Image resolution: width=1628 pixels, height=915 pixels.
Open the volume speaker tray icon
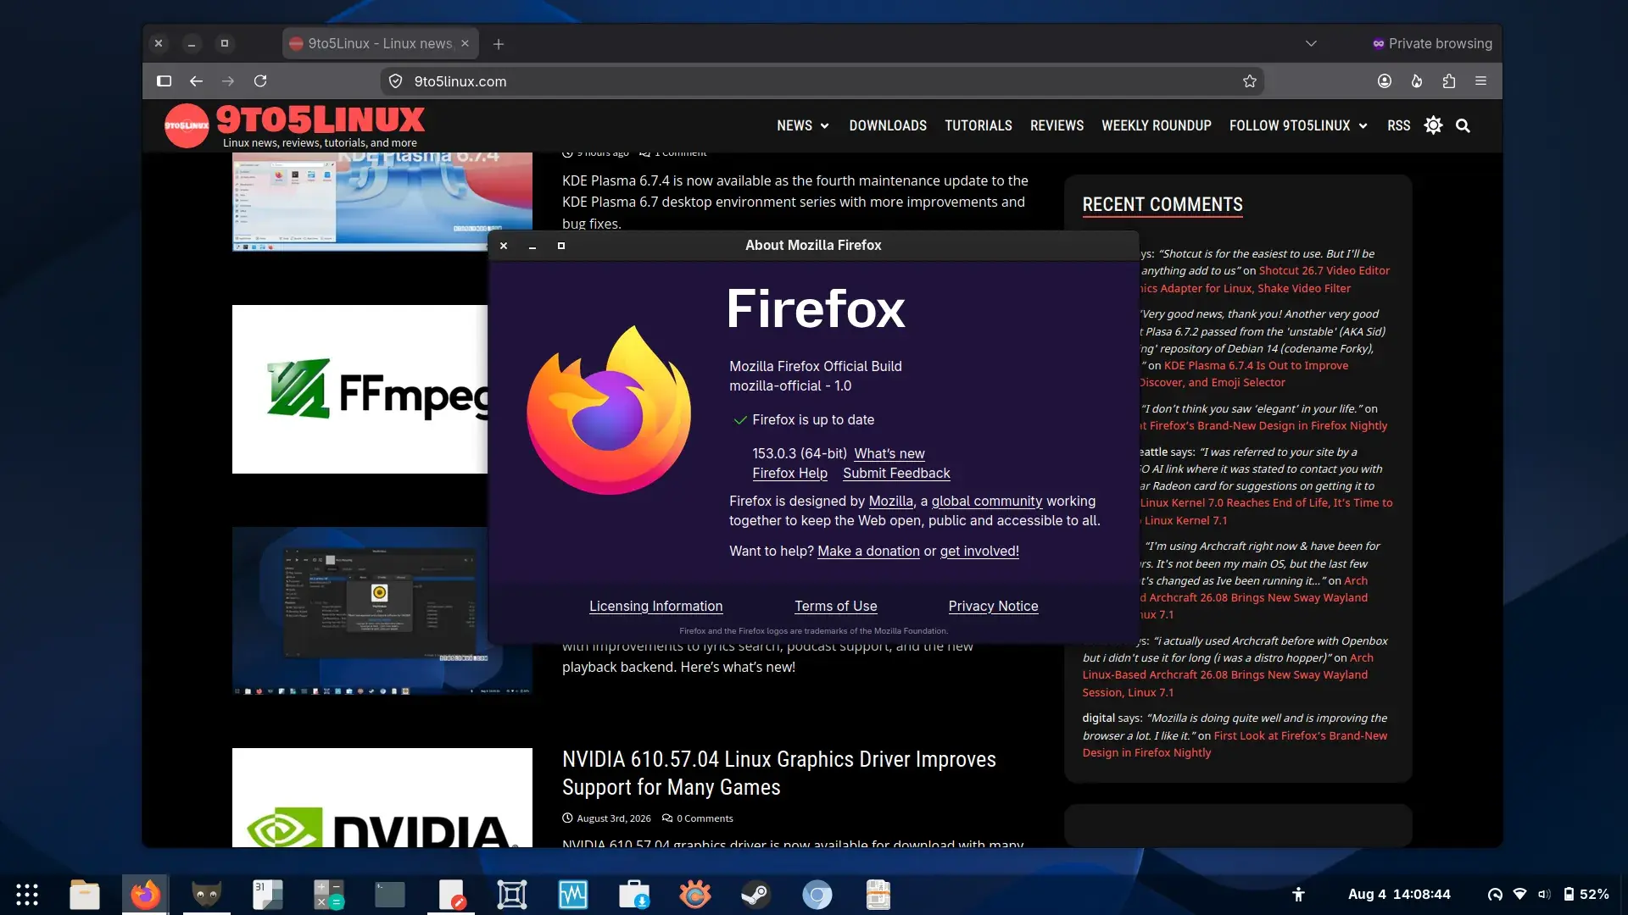[x=1544, y=895]
